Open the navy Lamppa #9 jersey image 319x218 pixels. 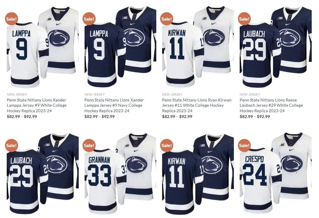(120, 47)
